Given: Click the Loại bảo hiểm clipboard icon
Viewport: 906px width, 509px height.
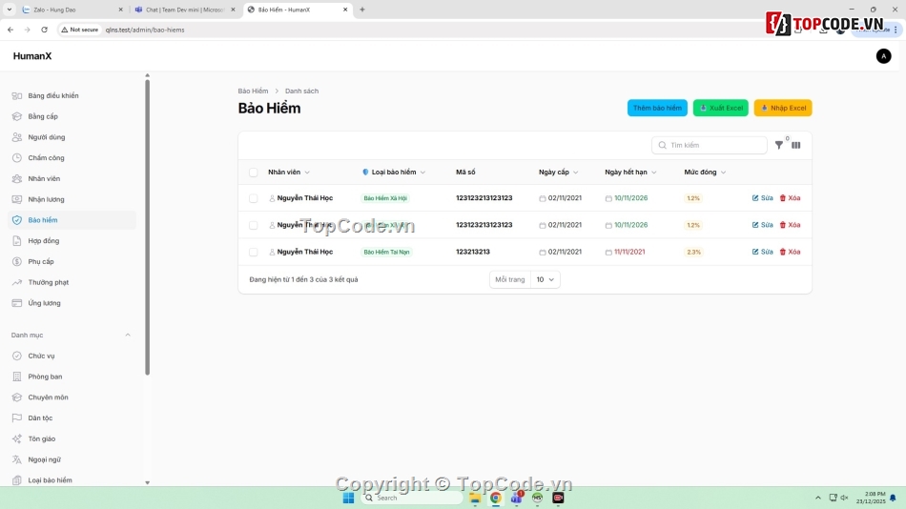Looking at the screenshot, I should tap(17, 480).
